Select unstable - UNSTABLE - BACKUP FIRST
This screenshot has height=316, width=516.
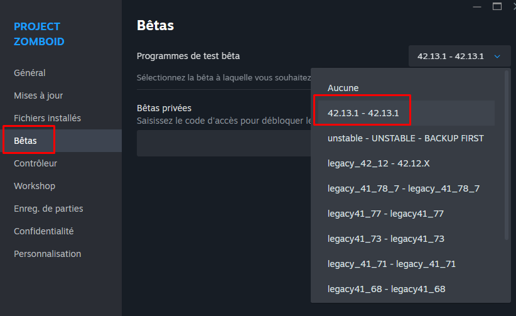coord(406,138)
